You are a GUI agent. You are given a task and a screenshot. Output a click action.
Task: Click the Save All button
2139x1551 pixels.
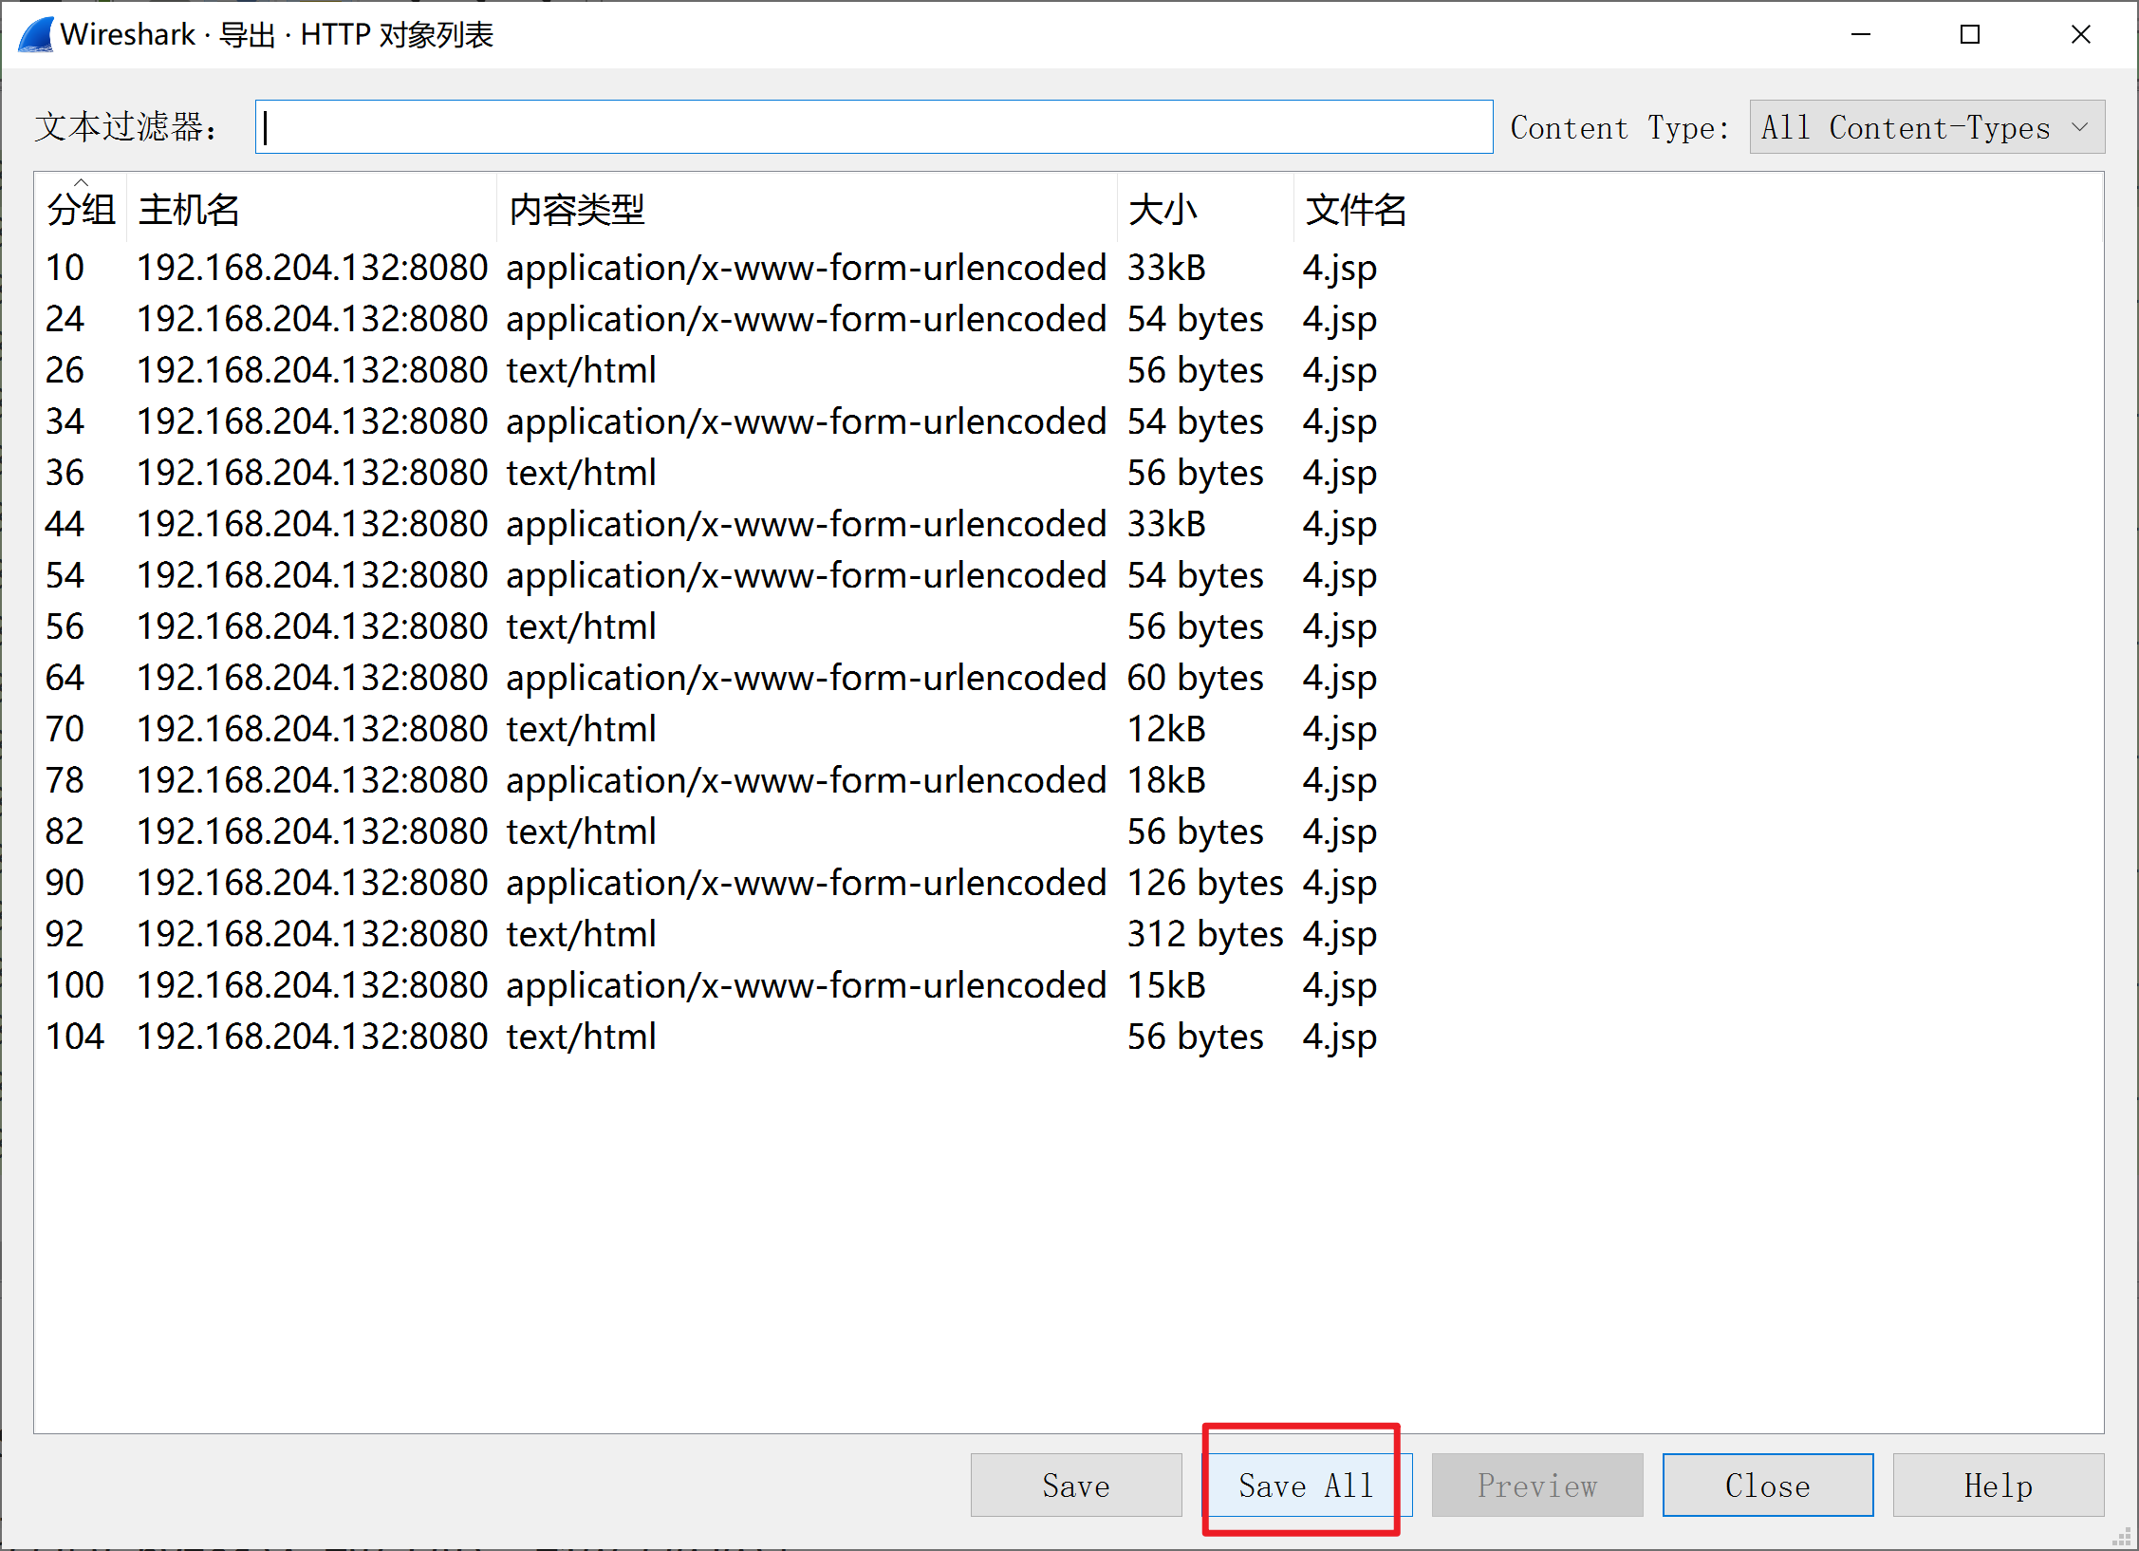pyautogui.click(x=1306, y=1485)
